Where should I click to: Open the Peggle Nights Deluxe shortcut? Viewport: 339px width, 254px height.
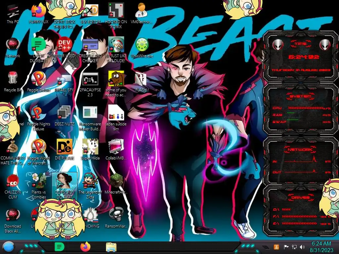[38, 118]
